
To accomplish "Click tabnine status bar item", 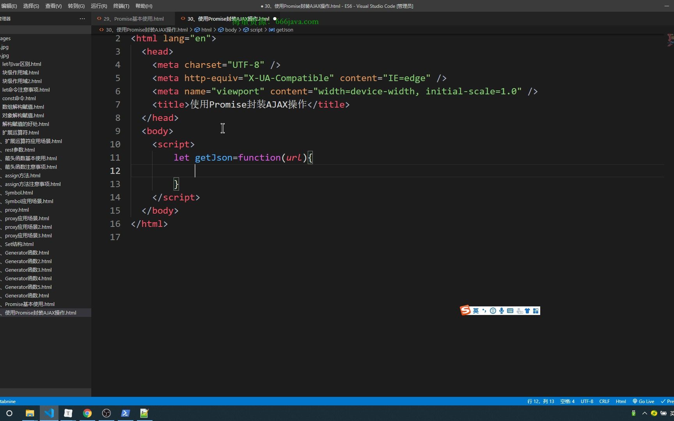I will [8, 401].
